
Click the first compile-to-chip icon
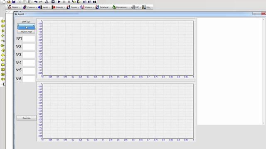coord(85,2)
